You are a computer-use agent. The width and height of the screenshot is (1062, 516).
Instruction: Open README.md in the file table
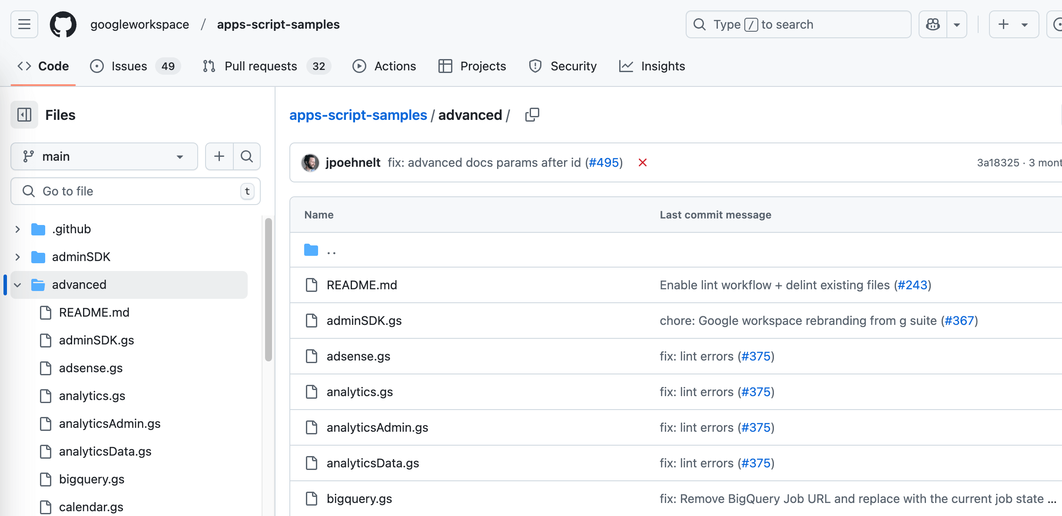click(362, 285)
